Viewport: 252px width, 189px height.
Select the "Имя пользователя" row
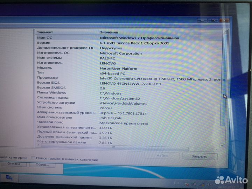[129, 118]
